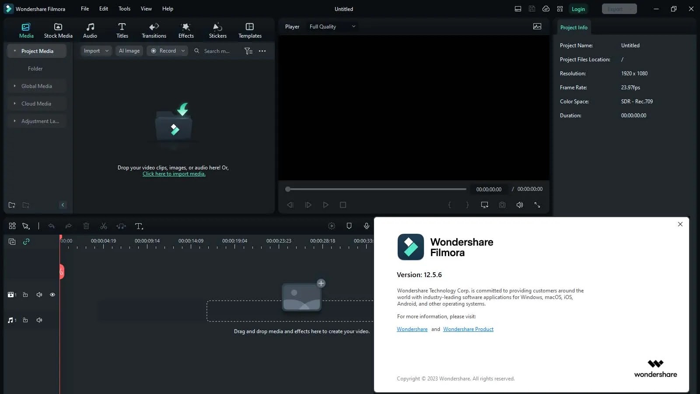The width and height of the screenshot is (700, 394).
Task: Set the mark in point brace
Action: click(x=449, y=205)
